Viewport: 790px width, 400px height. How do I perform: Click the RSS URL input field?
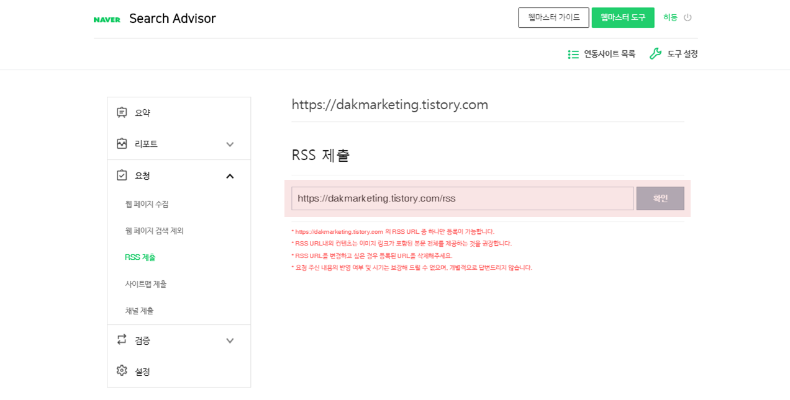click(x=463, y=198)
